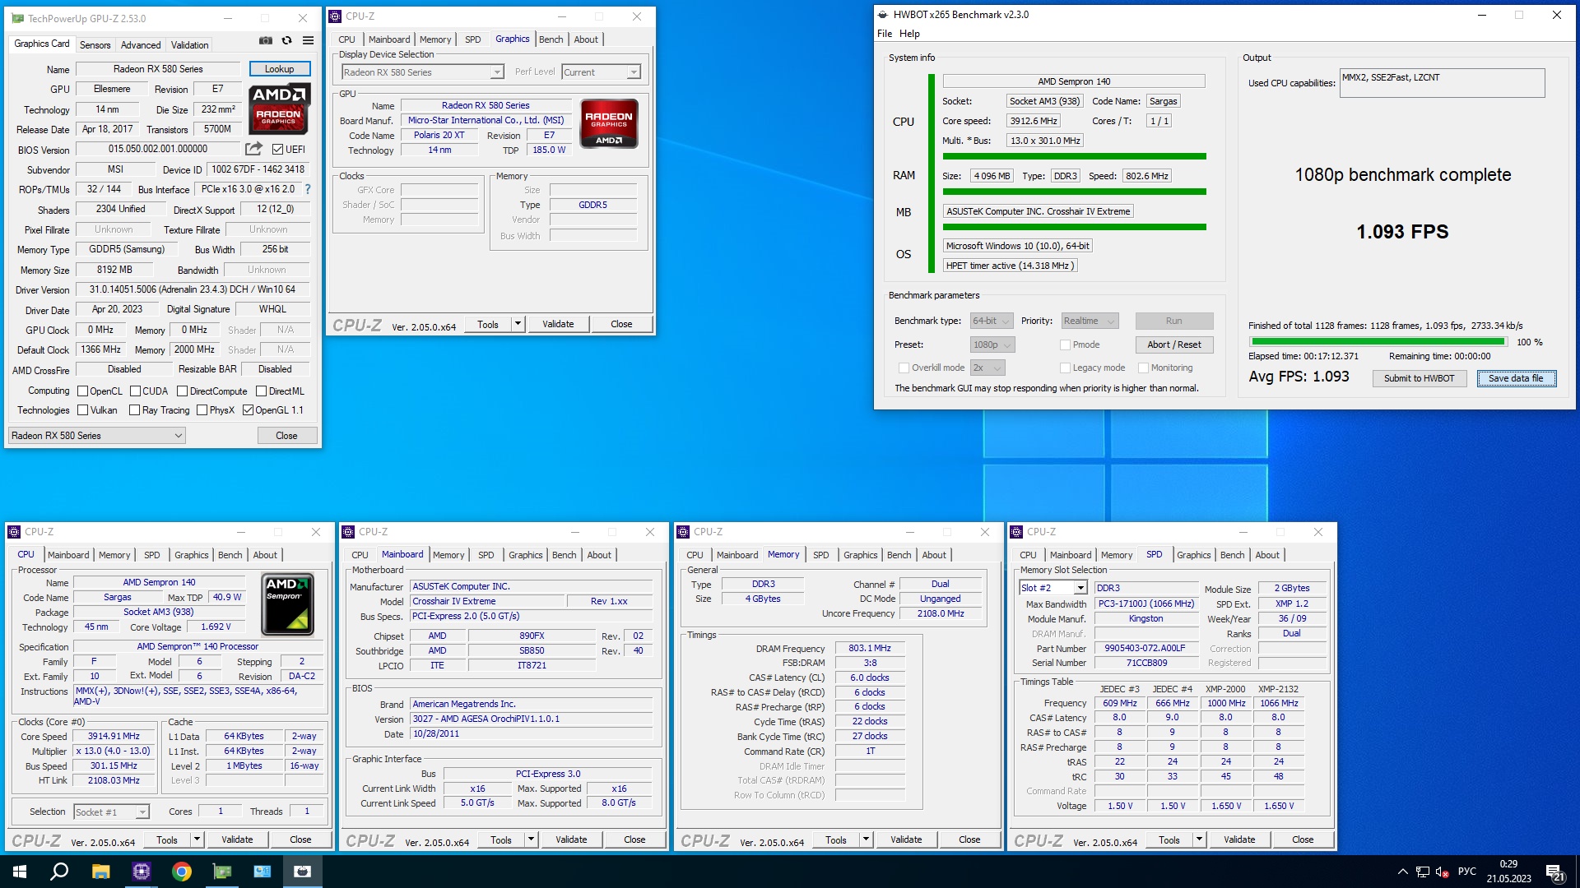Open Validation tab in GPU-Z

click(x=190, y=45)
